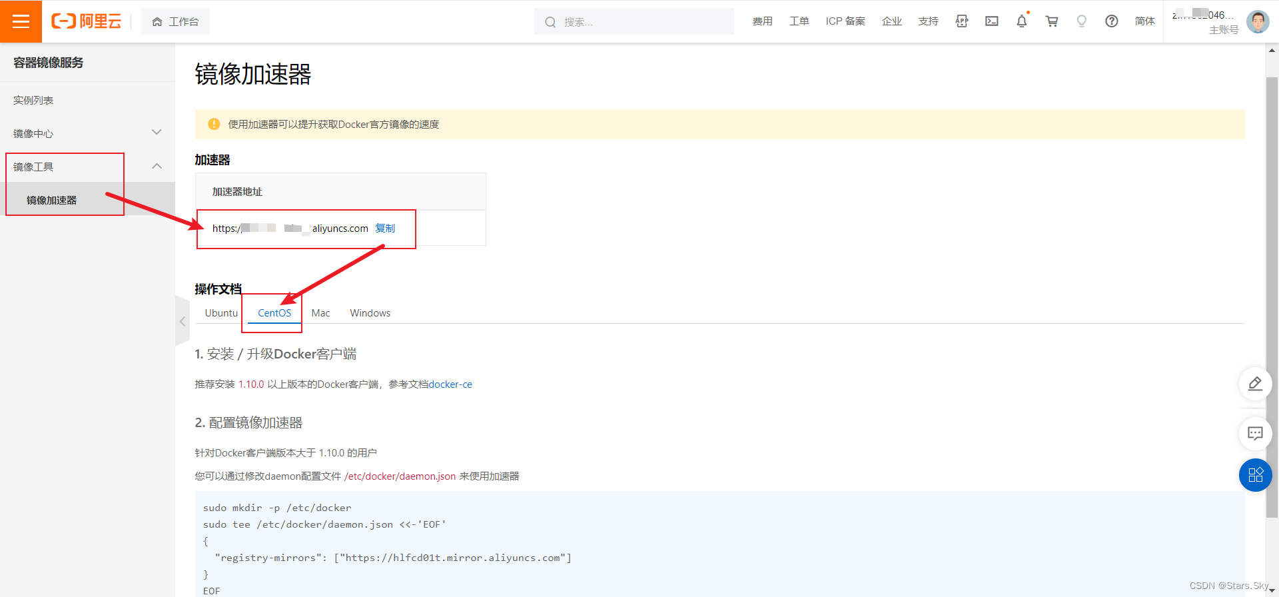Click the warning icon in the notice banner

click(x=214, y=124)
